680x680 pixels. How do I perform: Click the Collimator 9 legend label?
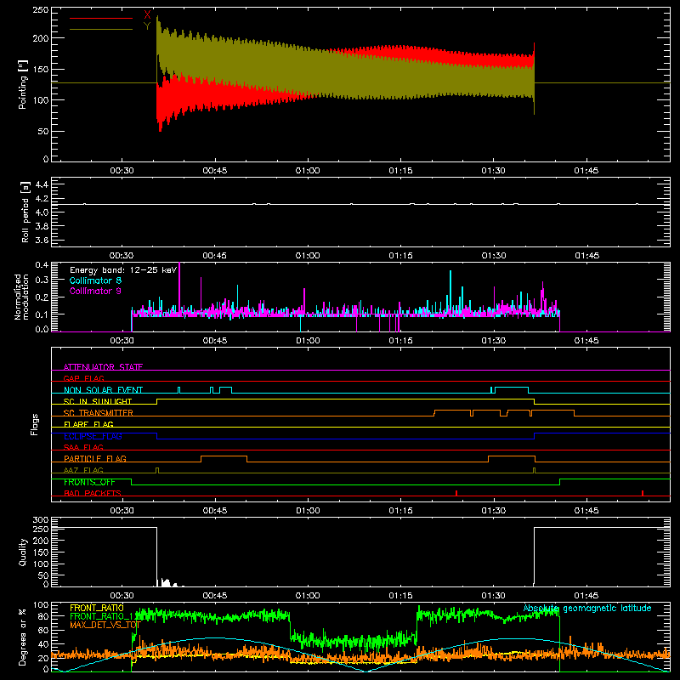[95, 291]
